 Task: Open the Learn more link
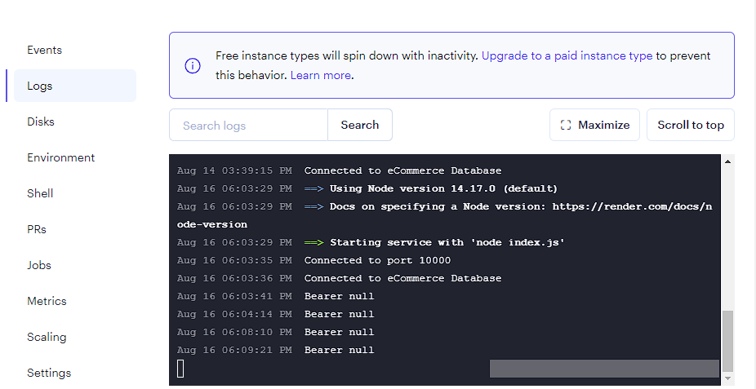321,76
